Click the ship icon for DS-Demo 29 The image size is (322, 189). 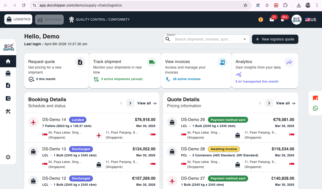click(172, 122)
